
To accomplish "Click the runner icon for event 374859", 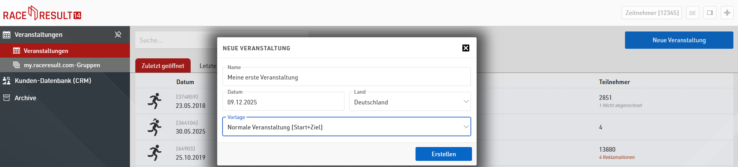I will click(x=155, y=101).
